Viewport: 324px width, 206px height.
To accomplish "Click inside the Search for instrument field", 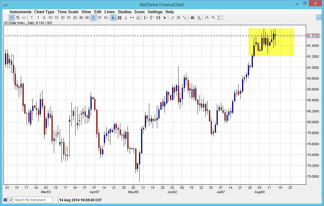I will [x=31, y=200].
